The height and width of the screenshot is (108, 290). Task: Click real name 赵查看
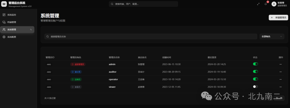coord(141,87)
